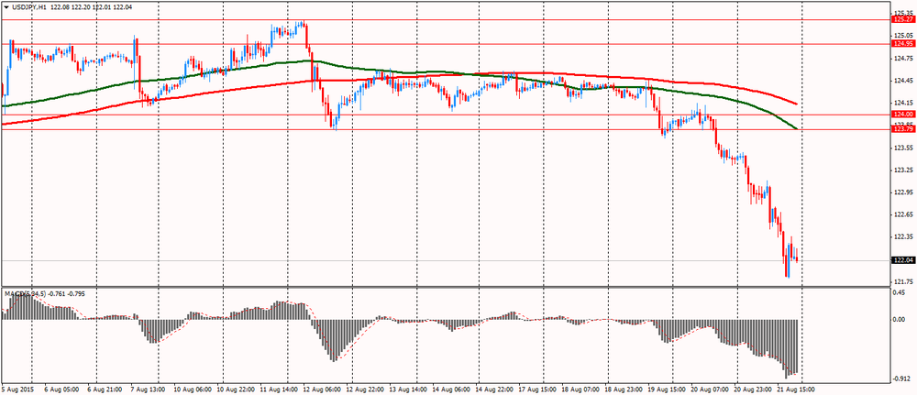Click the red 125.27 price level label
The height and width of the screenshot is (395, 917).
[904, 19]
